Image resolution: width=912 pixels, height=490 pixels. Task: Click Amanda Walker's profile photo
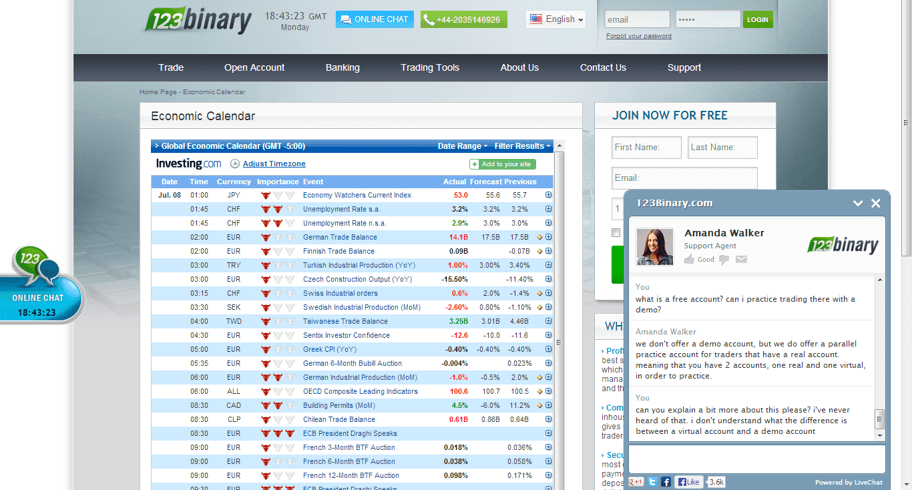click(654, 246)
